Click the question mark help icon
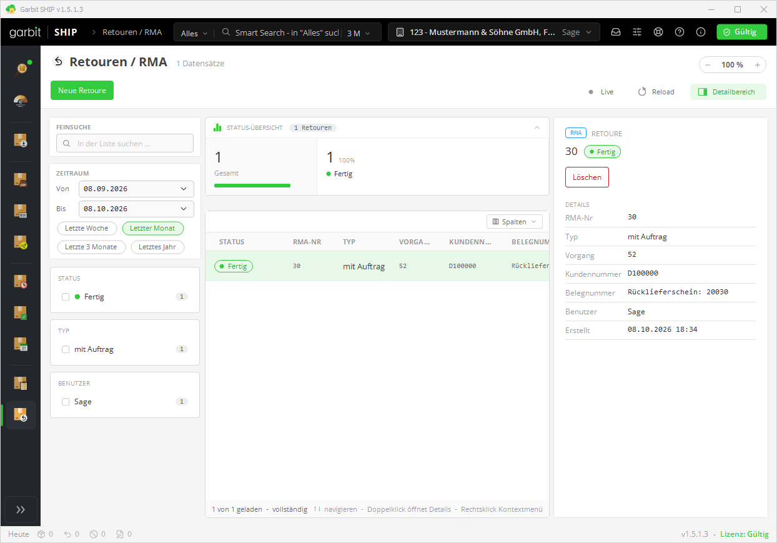Screen dimensions: 777x543 [680, 32]
